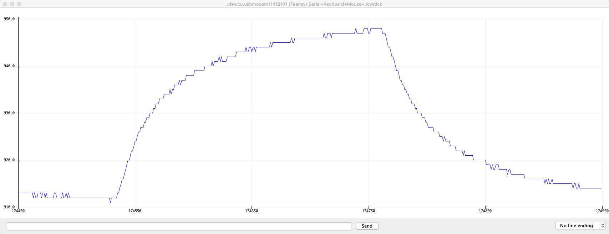Click the 174750 x-axis label
This screenshot has height=234, width=609.
[x=369, y=211]
